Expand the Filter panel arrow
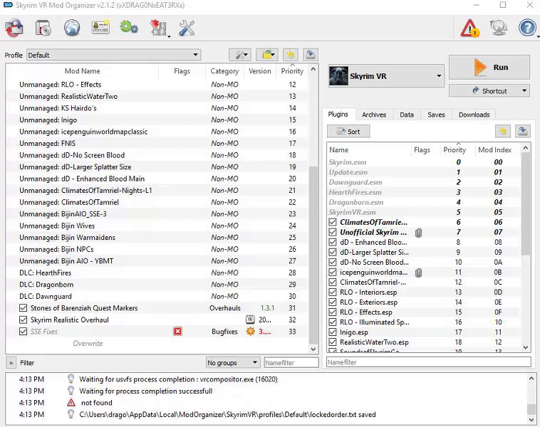The height and width of the screenshot is (427, 540). [x=11, y=363]
